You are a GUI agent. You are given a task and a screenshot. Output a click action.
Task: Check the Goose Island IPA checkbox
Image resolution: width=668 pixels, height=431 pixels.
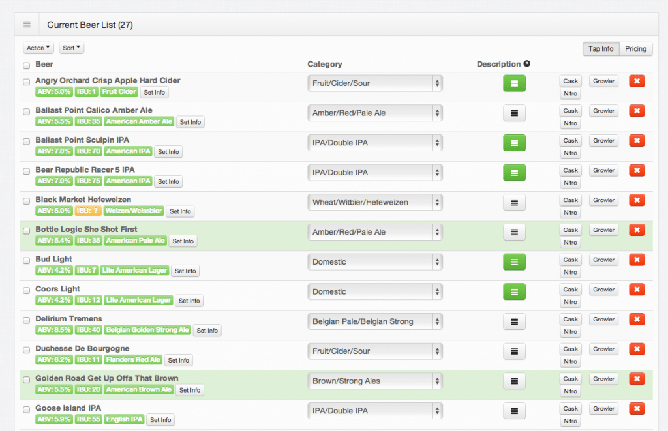click(26, 409)
